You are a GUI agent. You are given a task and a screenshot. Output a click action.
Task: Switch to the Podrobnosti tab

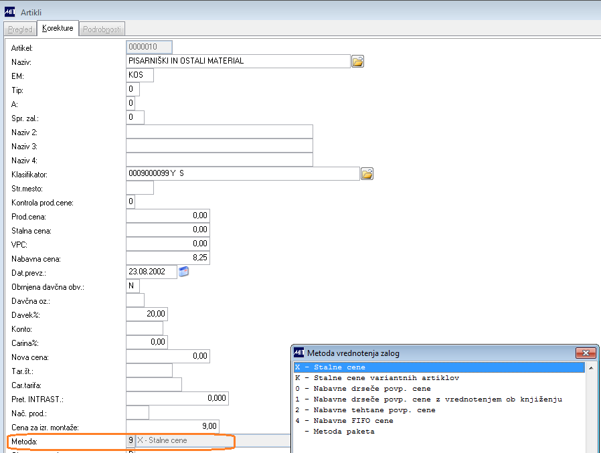102,29
